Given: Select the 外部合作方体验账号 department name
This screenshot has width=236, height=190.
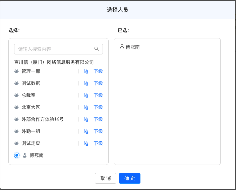Looking at the screenshot, I should pyautogui.click(x=43, y=119).
